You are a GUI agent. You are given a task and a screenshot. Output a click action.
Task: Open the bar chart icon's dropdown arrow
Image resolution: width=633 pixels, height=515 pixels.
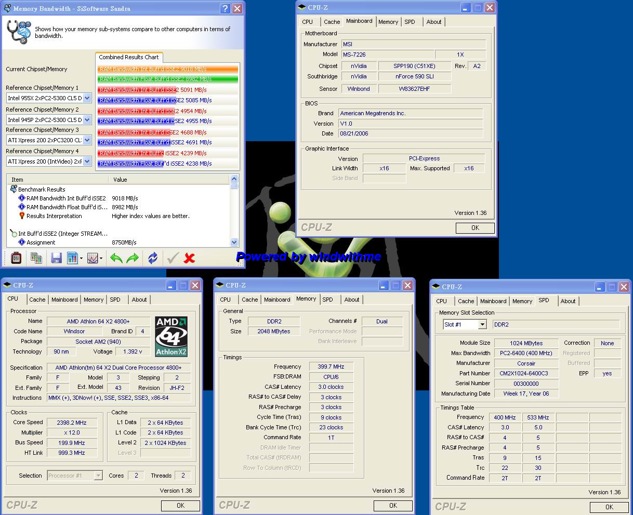pos(81,258)
